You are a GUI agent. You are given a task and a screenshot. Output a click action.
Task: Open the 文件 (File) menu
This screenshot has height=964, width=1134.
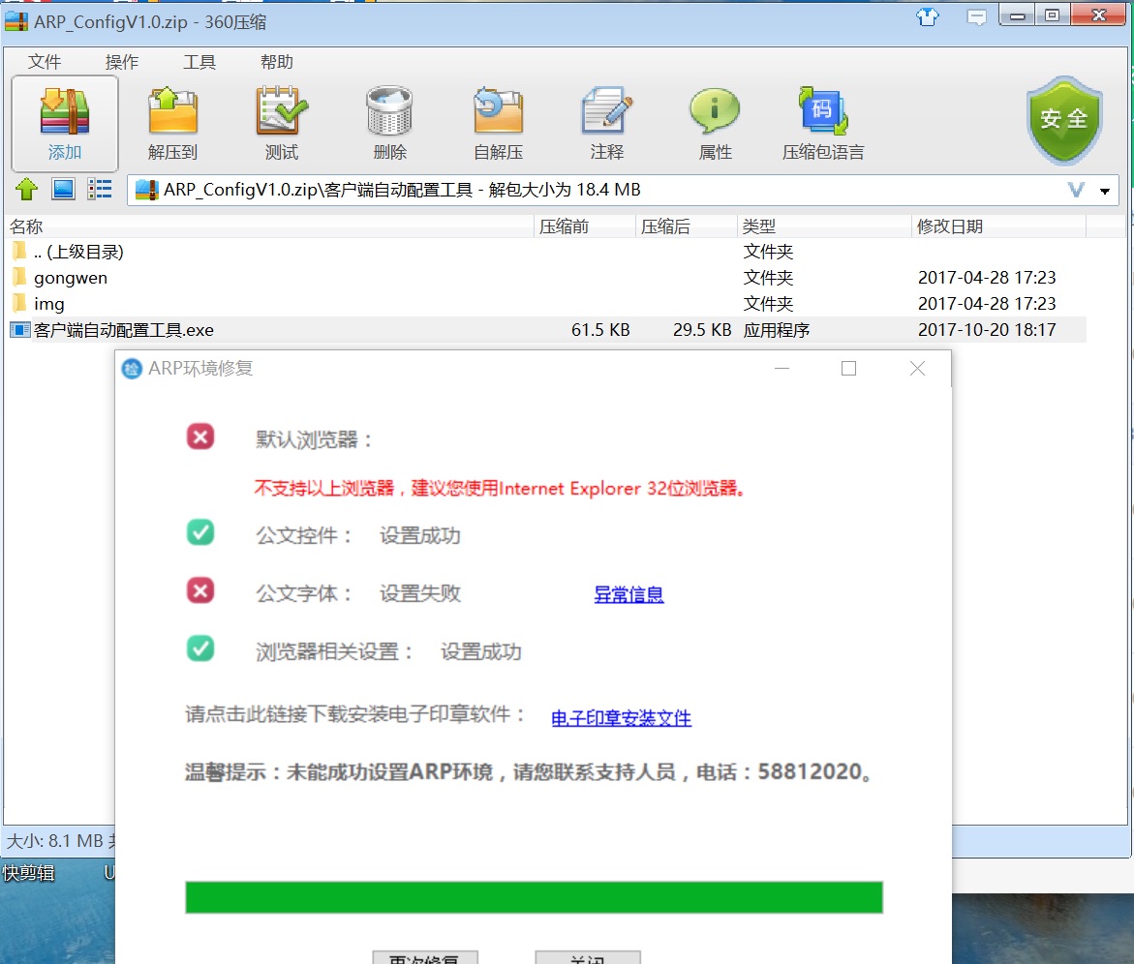(x=45, y=62)
